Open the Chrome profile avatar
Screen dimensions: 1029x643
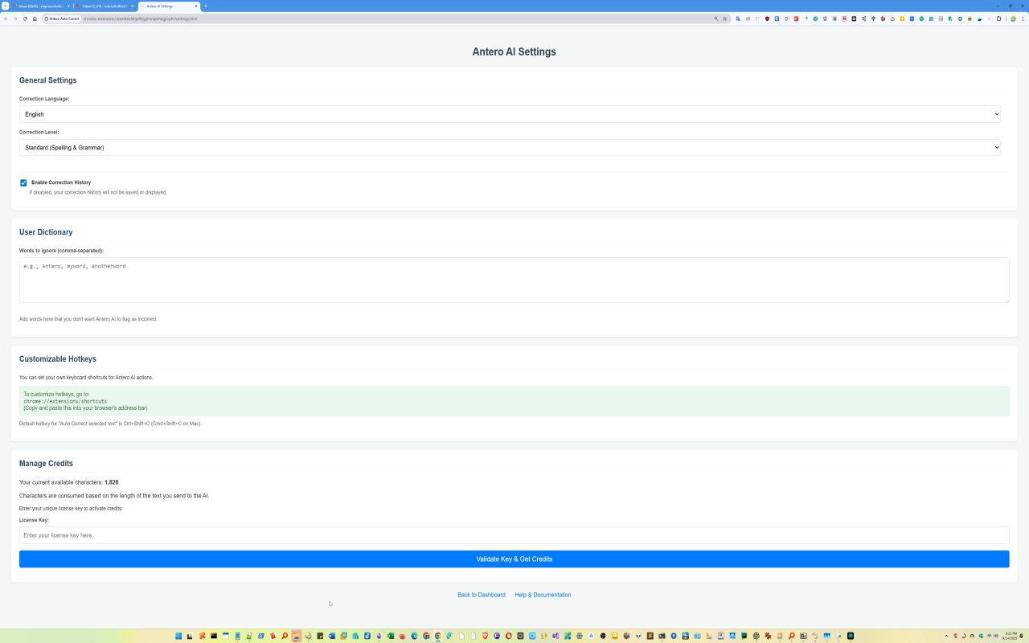[1013, 18]
